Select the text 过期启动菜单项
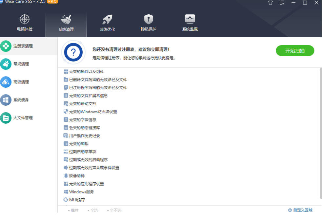Image resolution: width=322 pixels, height=217 pixels. pos(83,152)
